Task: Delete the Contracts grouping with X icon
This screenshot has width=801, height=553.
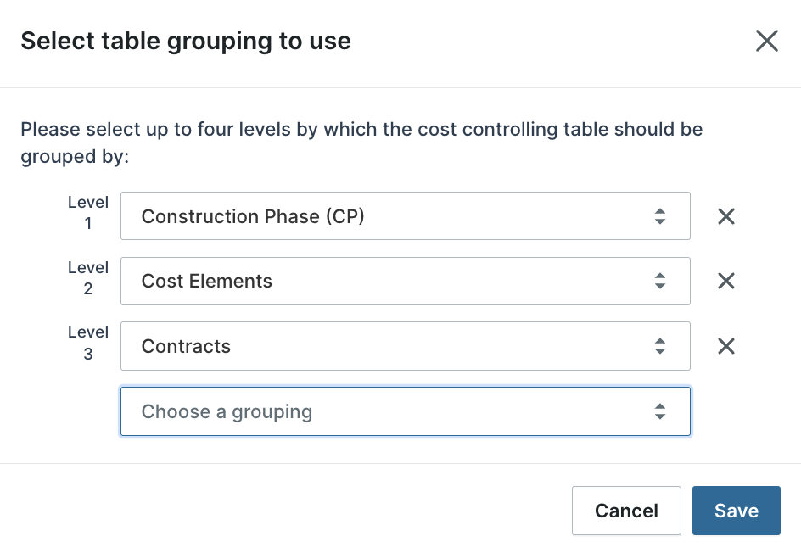Action: click(x=726, y=346)
